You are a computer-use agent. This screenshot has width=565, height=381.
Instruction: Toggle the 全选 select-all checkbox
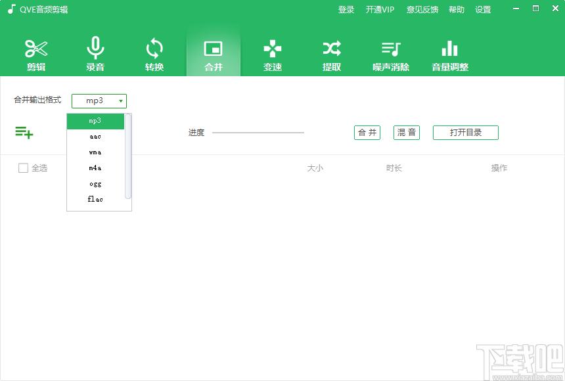pos(23,168)
